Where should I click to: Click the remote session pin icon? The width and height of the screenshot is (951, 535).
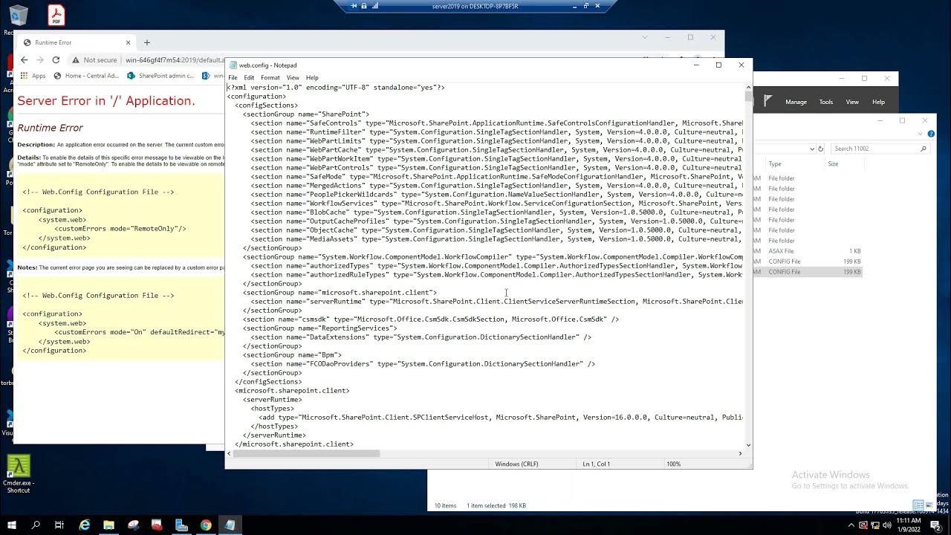pyautogui.click(x=354, y=6)
